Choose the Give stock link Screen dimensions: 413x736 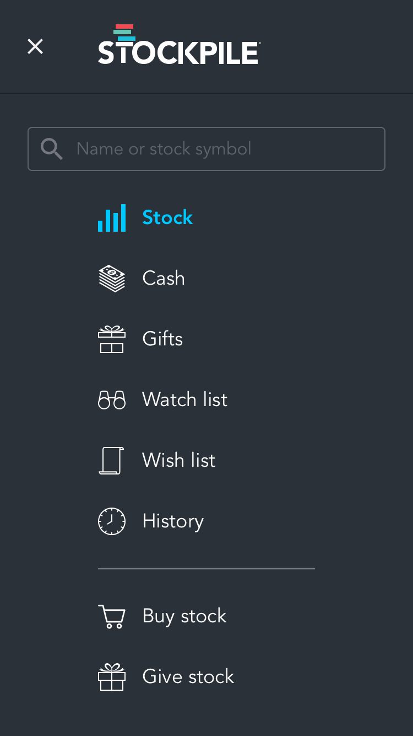[188, 677]
